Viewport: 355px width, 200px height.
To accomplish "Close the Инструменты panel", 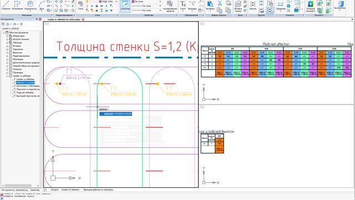I will [x=40, y=19].
